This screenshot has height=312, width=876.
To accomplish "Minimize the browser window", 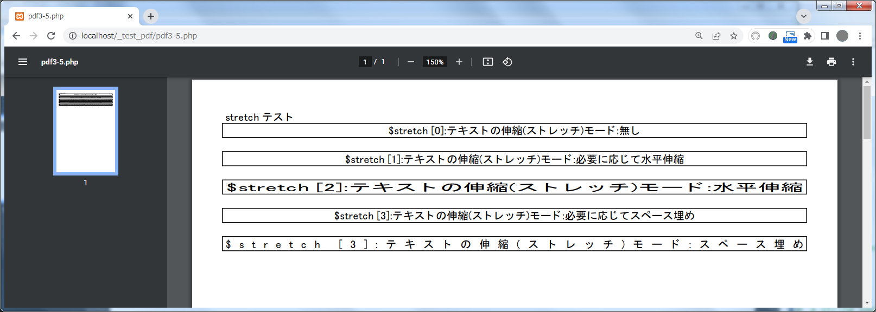I will [824, 5].
